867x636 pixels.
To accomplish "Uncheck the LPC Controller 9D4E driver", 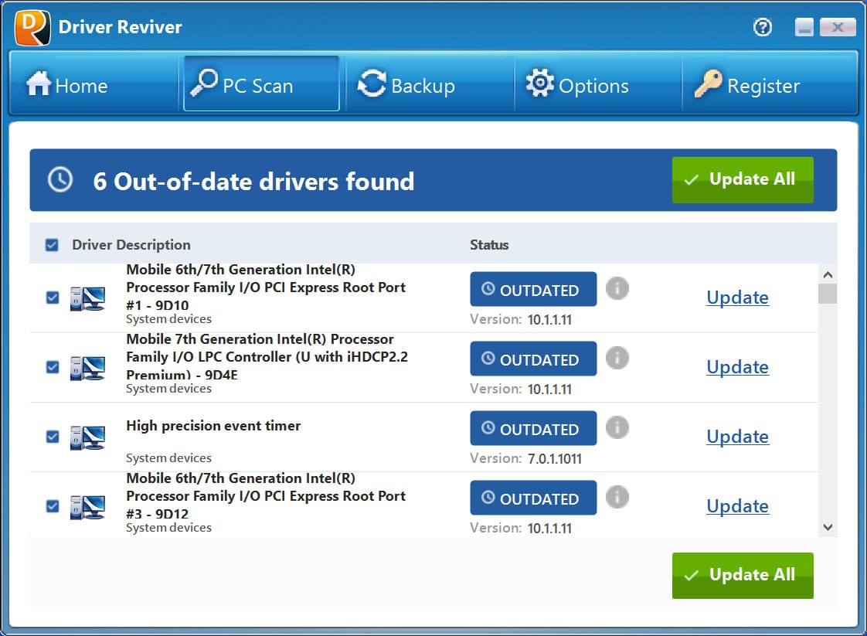I will point(53,367).
